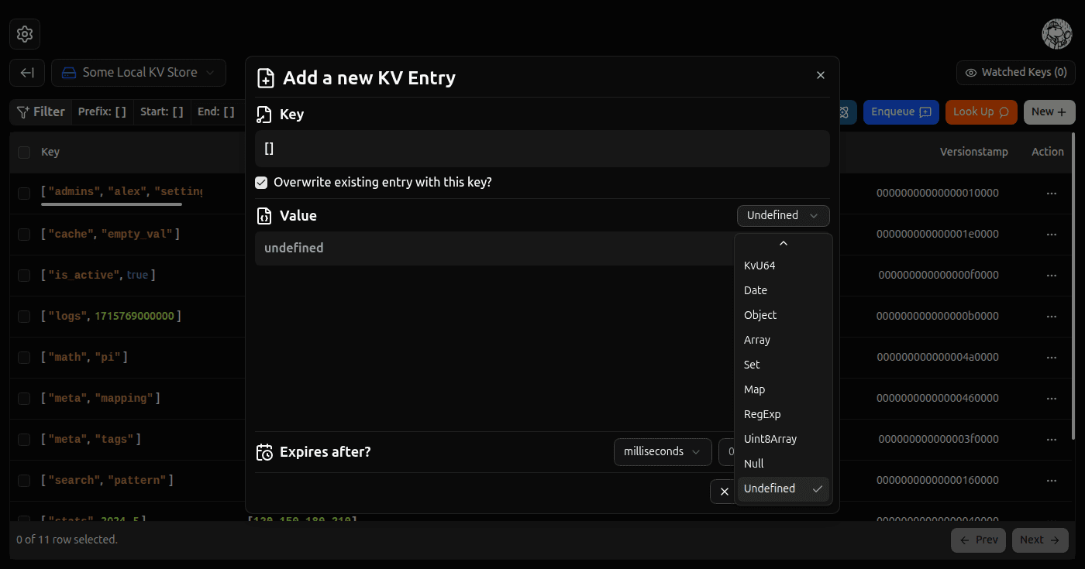Click the "logs", 1715769000000 key
The image size is (1085, 569).
(x=112, y=316)
